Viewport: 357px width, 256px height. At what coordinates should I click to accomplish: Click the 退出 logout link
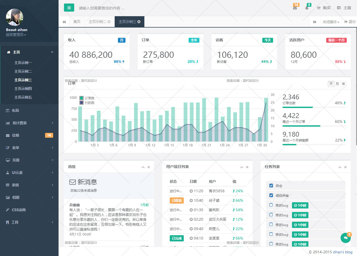click(350, 22)
